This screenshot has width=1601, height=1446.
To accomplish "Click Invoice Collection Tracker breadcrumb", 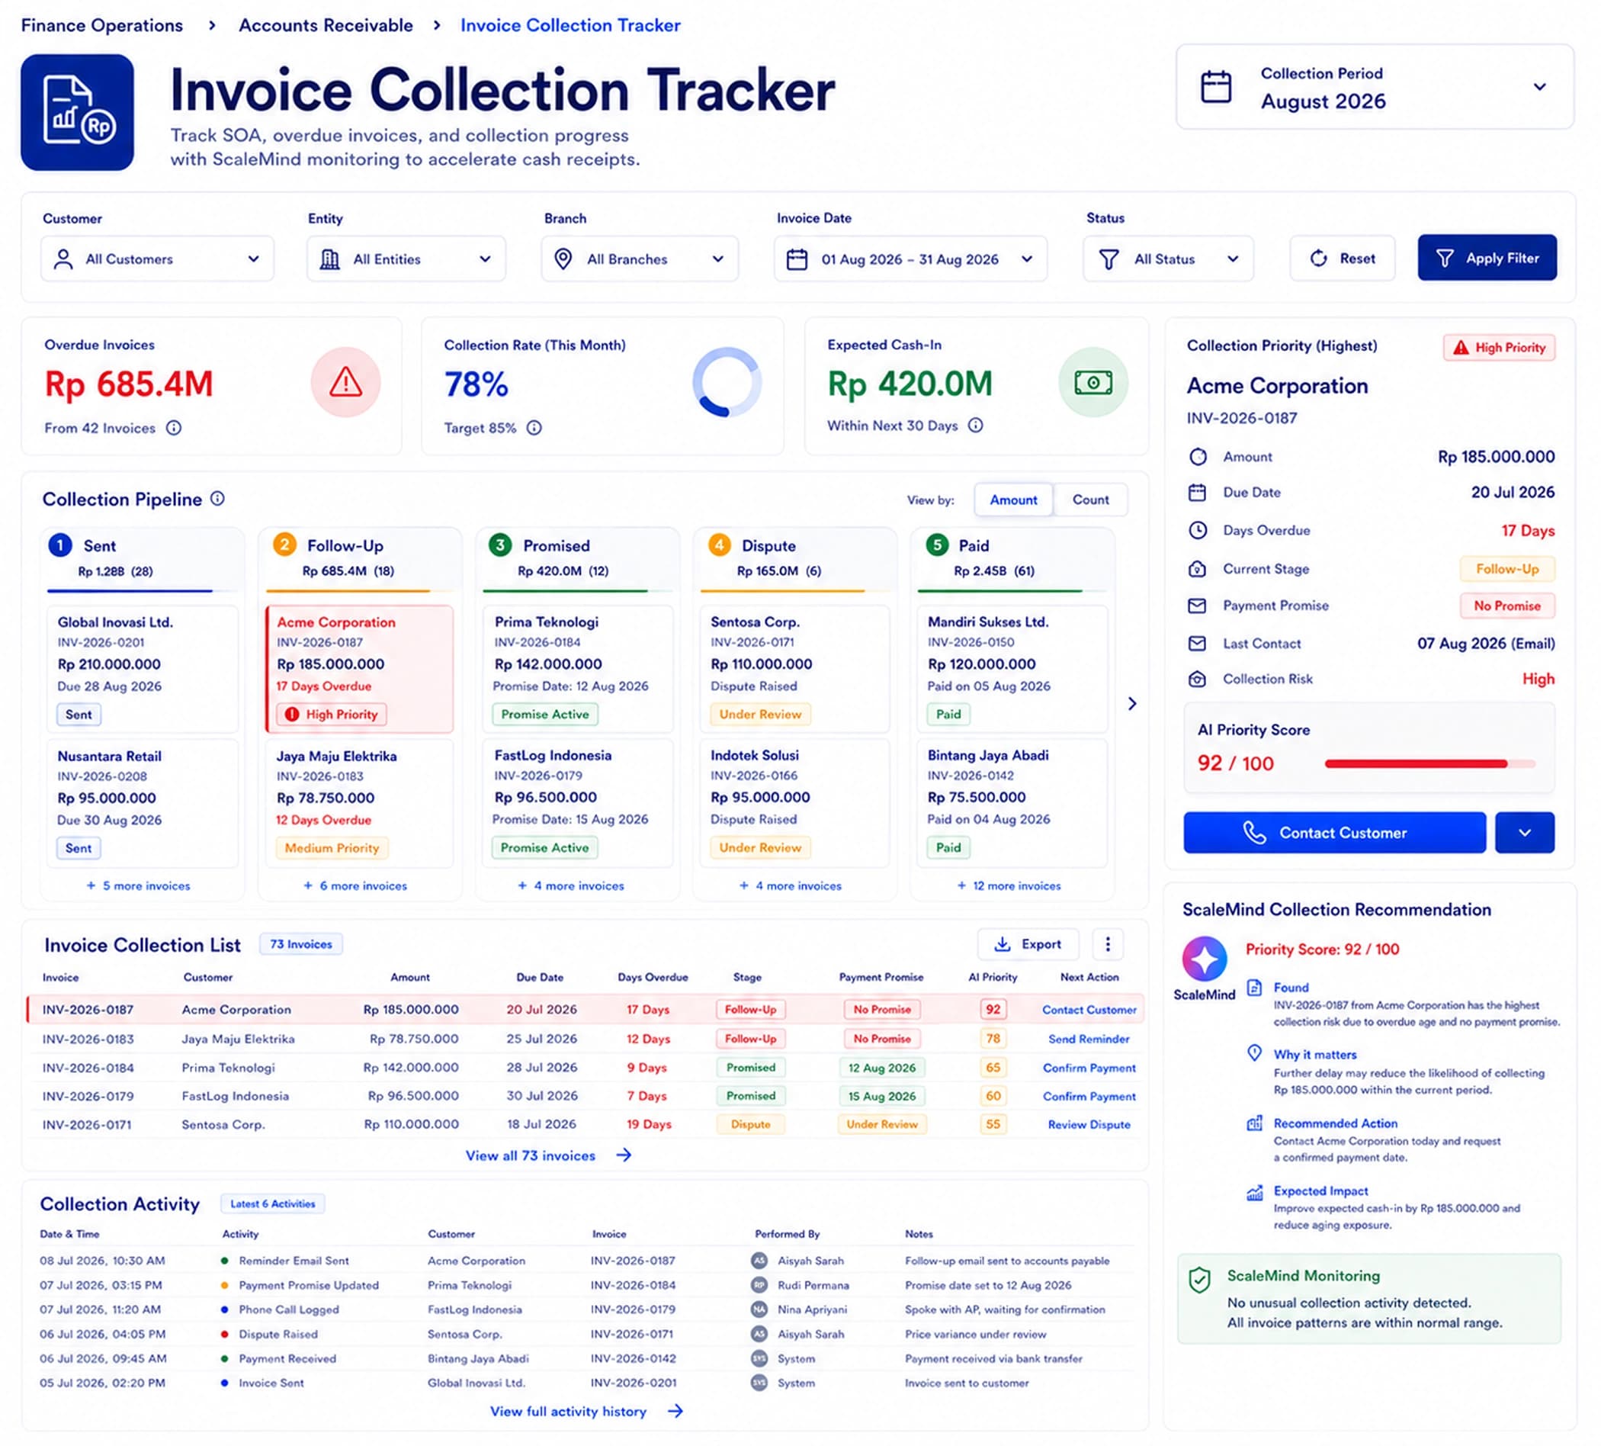I will (570, 25).
